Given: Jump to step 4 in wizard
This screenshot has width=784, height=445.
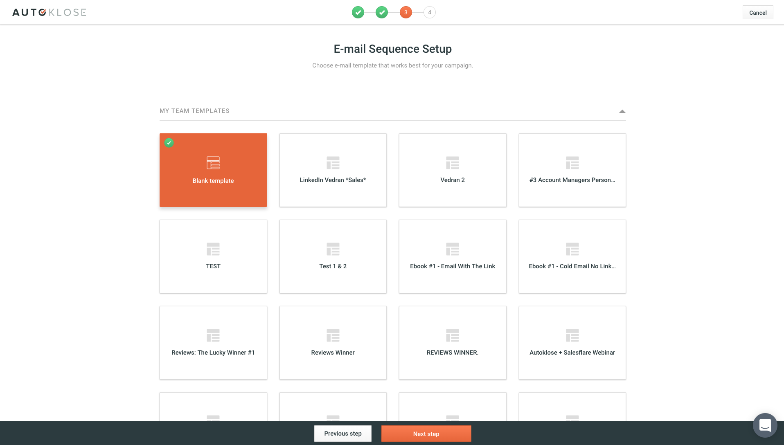Looking at the screenshot, I should pyautogui.click(x=429, y=12).
